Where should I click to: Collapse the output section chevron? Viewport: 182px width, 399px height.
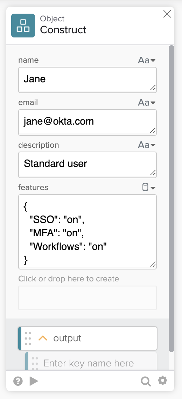[43, 338]
